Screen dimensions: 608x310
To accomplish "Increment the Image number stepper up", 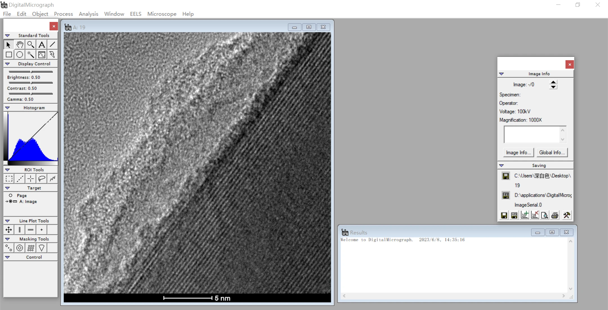I will point(553,82).
